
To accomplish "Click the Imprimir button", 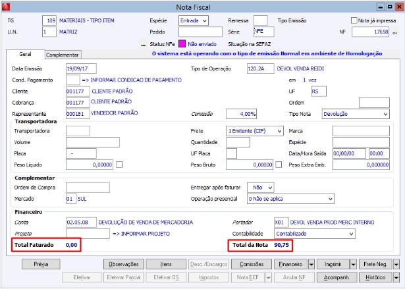I will click(333, 264).
